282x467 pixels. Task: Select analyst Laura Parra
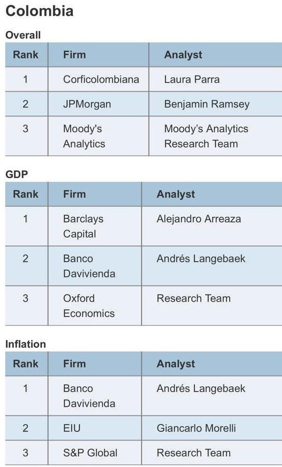[x=192, y=79]
